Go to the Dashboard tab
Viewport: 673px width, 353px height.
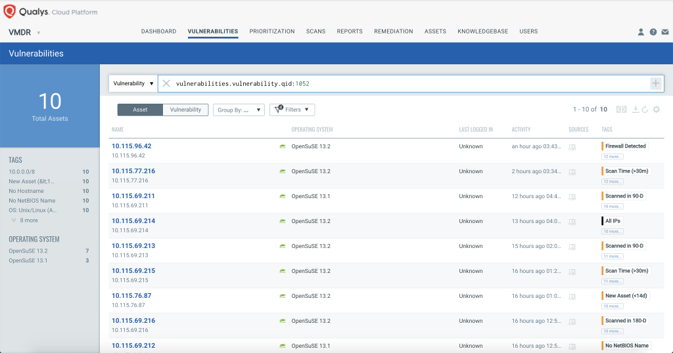[x=158, y=31]
